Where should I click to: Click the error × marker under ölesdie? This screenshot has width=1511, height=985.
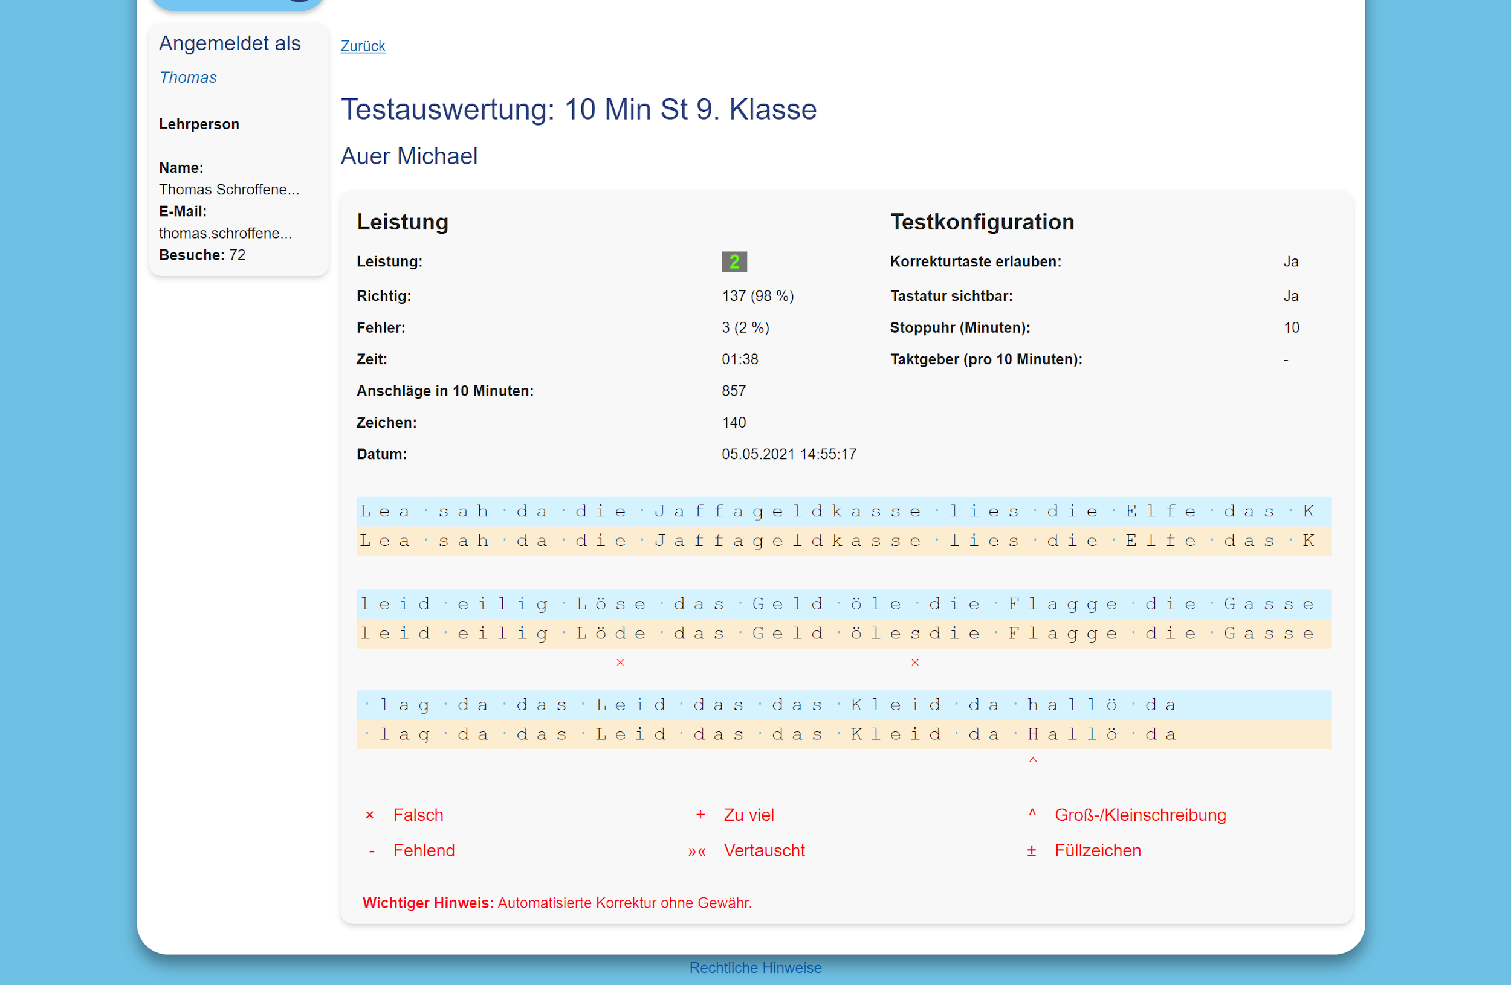915,662
